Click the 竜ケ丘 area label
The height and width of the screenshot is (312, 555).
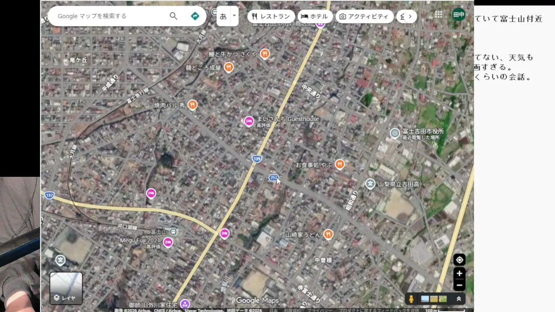(78, 60)
